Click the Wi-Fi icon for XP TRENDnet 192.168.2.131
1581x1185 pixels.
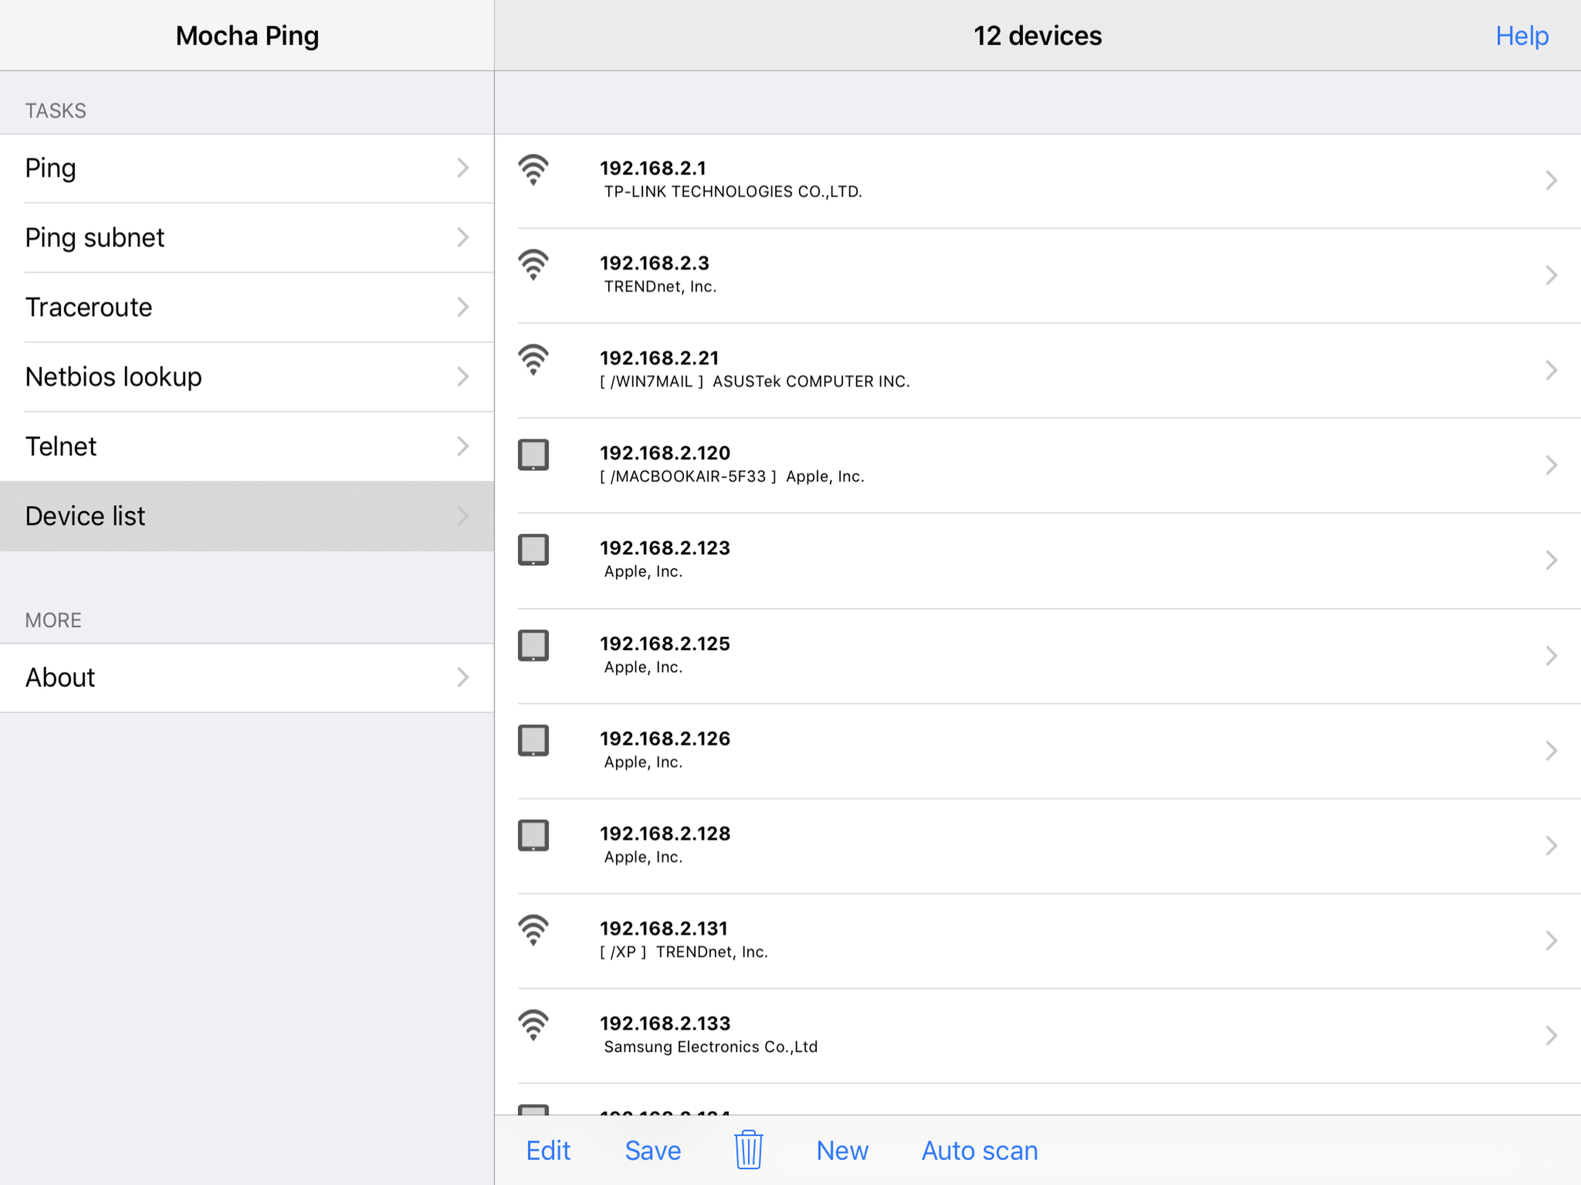pyautogui.click(x=533, y=930)
